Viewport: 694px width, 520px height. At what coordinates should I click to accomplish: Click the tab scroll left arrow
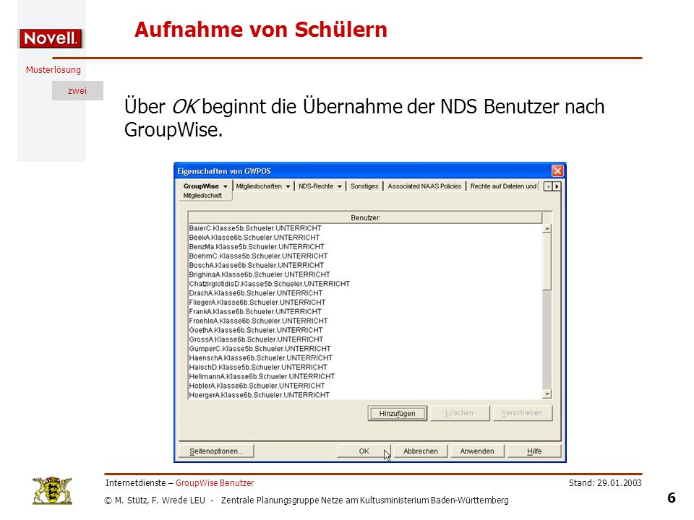coord(548,186)
